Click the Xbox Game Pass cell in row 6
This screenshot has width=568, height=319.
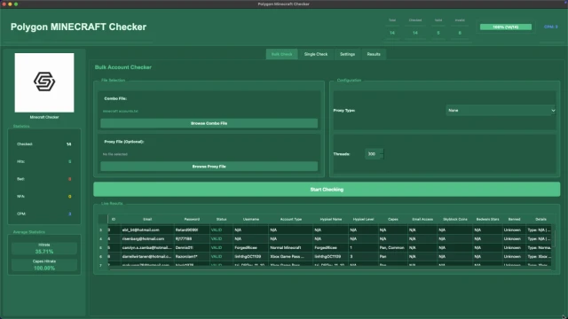291,256
